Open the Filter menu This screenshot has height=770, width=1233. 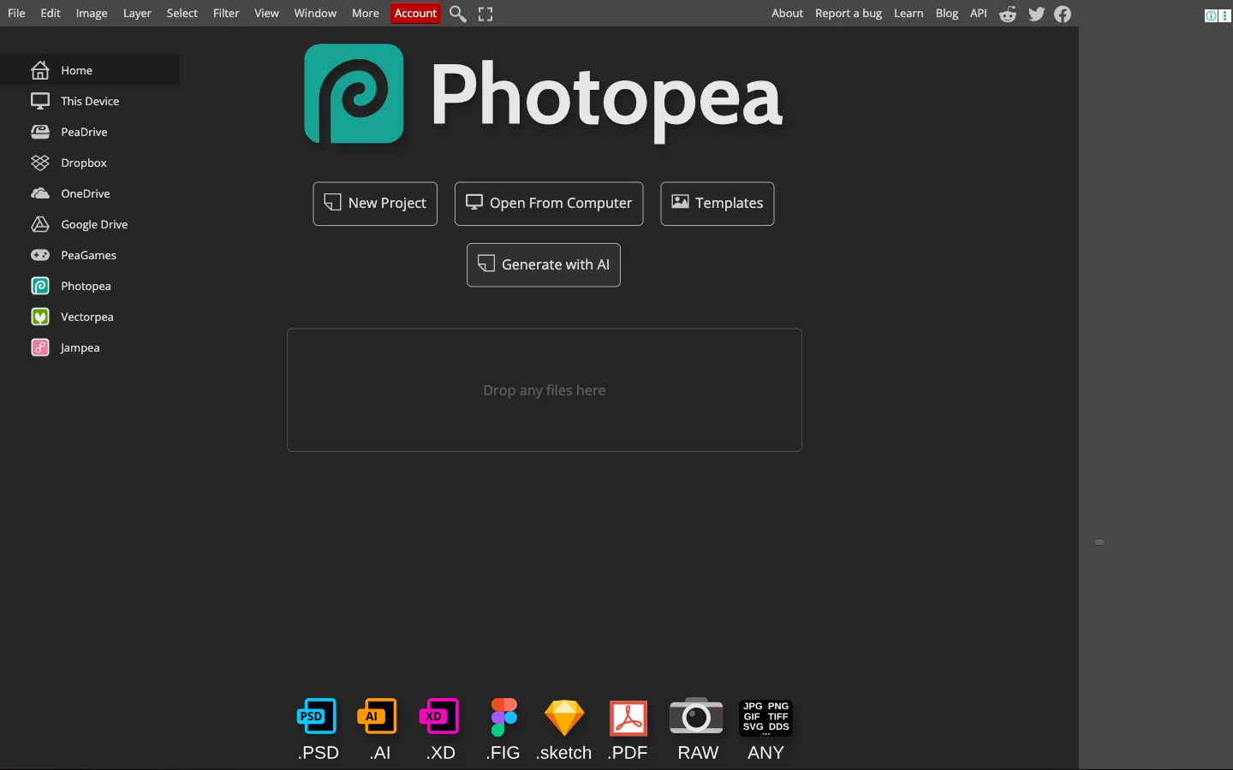pyautogui.click(x=226, y=13)
